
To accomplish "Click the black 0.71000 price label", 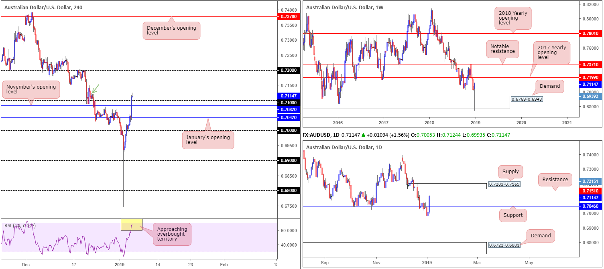I will (289, 103).
